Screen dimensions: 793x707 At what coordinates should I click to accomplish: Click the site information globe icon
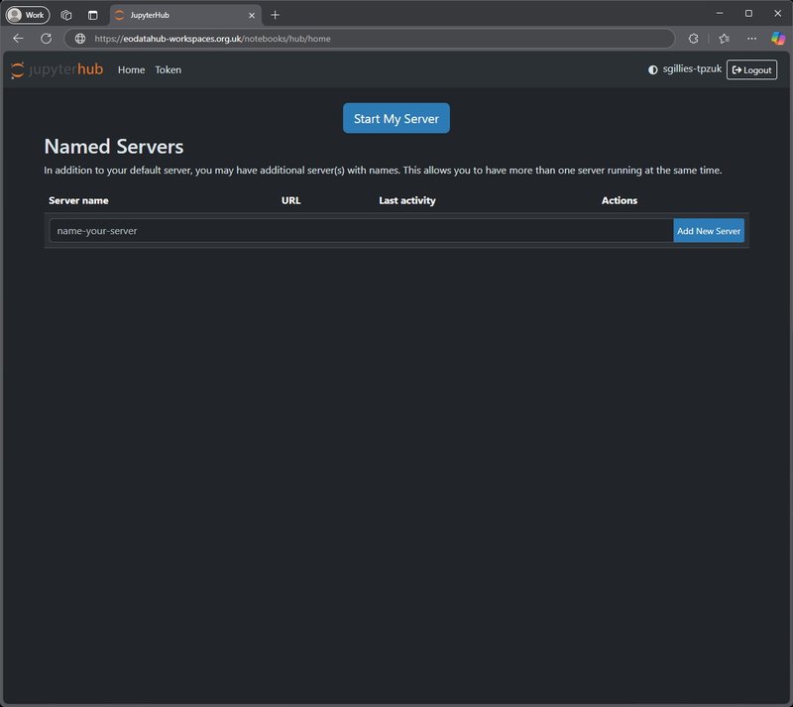(80, 39)
